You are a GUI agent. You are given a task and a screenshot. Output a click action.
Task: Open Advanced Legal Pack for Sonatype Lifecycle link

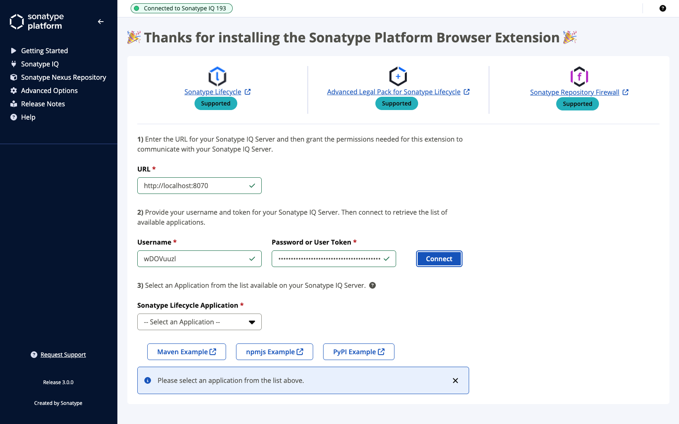point(394,92)
